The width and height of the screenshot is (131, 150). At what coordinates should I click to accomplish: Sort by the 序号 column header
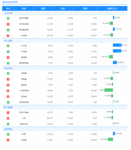coord(8,8)
